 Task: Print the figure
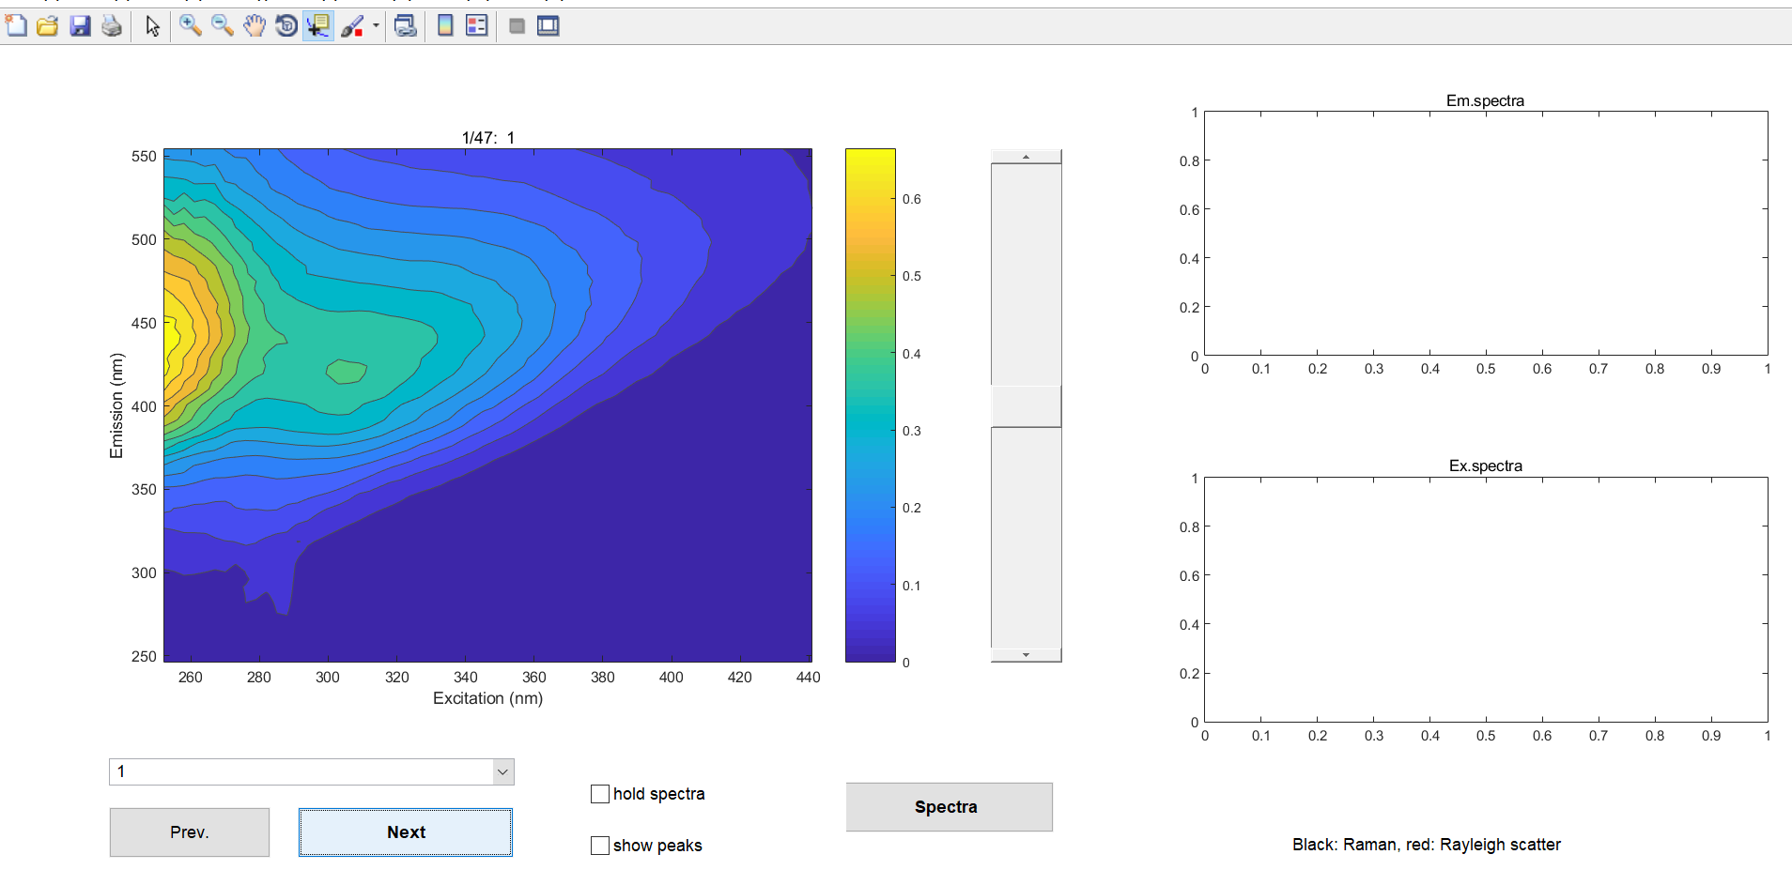(112, 26)
